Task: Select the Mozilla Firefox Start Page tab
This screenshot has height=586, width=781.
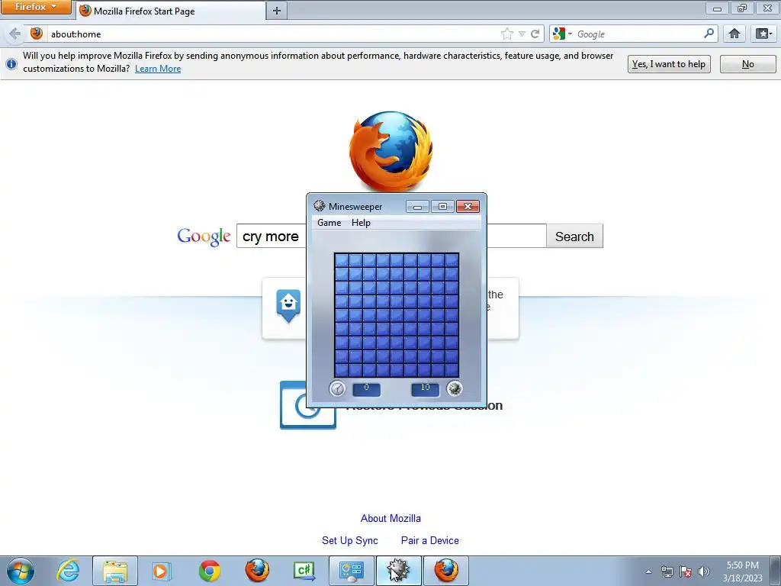Action: click(171, 11)
